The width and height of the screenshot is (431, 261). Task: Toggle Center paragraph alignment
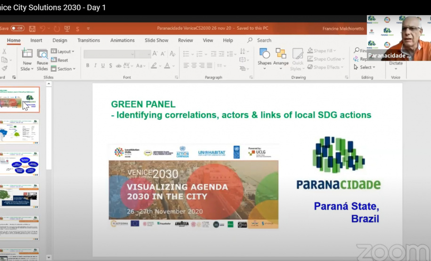194,65
